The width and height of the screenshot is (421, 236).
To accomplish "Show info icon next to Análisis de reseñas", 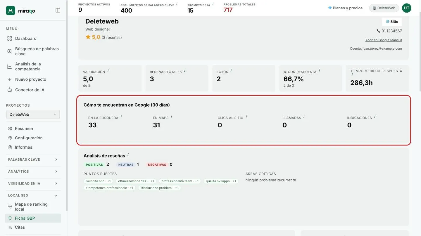I will tap(128, 155).
